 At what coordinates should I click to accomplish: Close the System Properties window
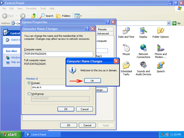pyautogui.click(x=113, y=22)
